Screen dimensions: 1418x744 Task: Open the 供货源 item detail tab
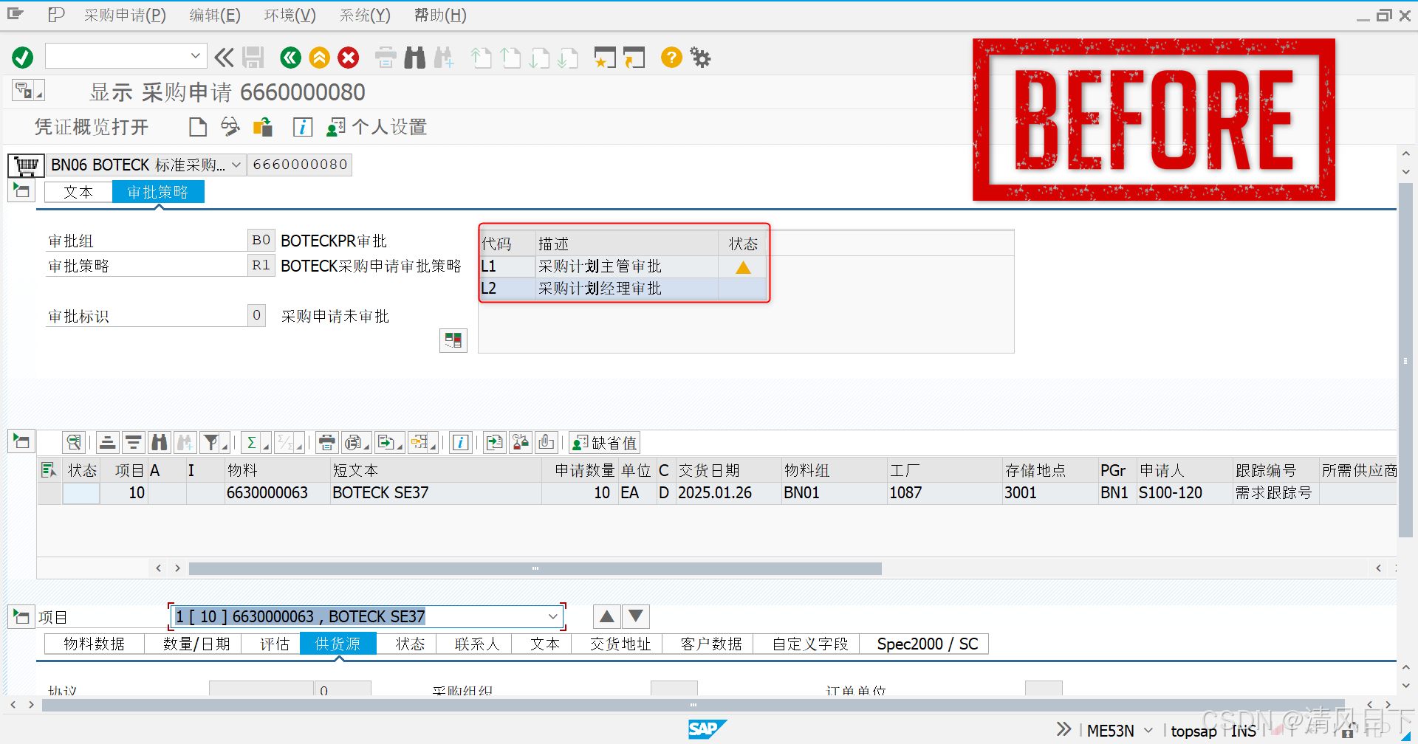pos(338,643)
